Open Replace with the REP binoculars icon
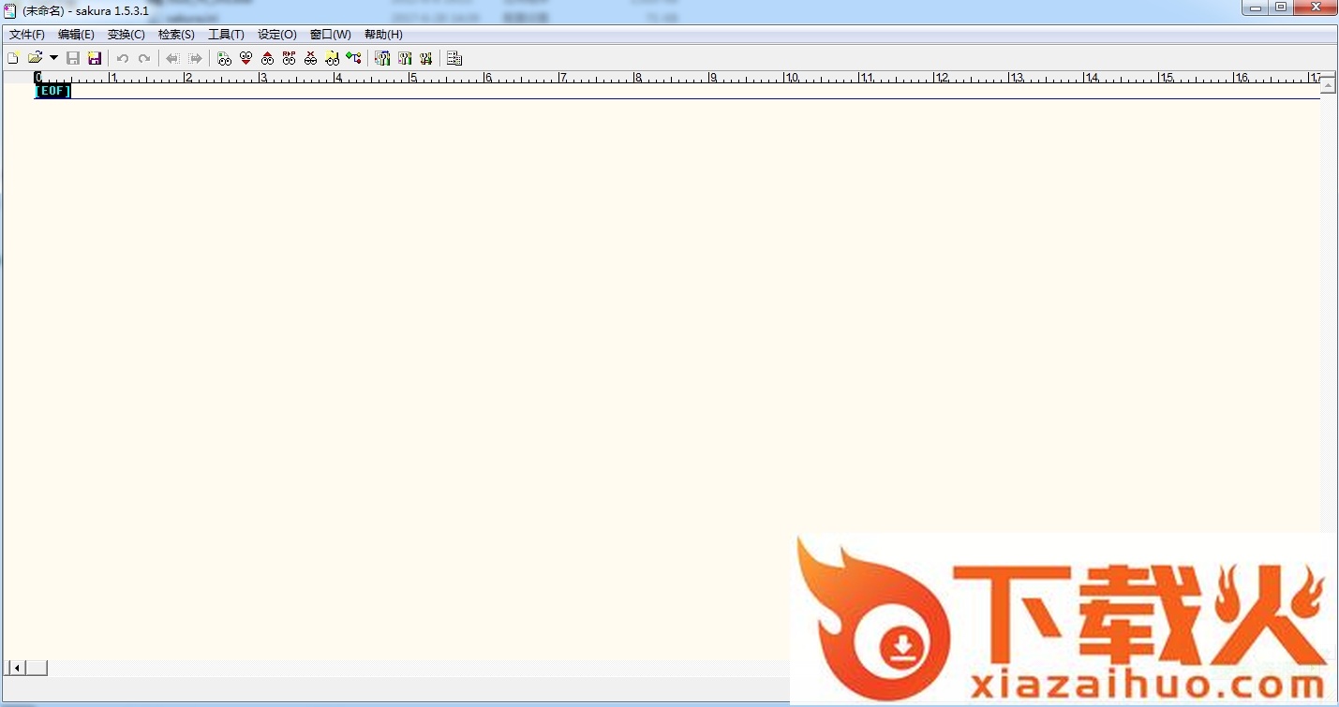This screenshot has height=707, width=1339. click(289, 58)
